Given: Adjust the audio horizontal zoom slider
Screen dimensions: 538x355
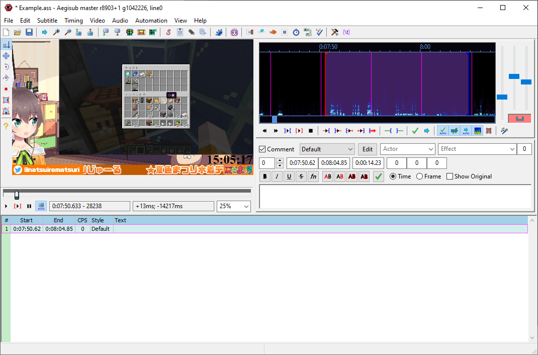Looking at the screenshot, I should tap(502, 97).
